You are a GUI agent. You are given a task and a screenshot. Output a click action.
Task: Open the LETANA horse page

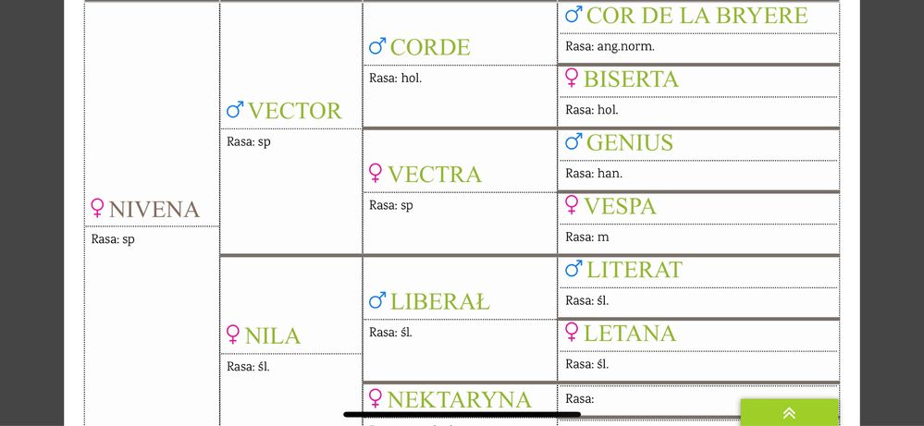[630, 333]
